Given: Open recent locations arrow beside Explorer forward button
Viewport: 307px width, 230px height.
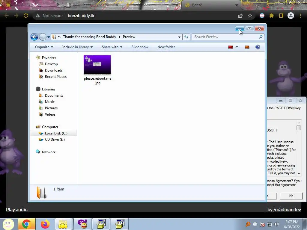Looking at the screenshot, I should 49,37.
